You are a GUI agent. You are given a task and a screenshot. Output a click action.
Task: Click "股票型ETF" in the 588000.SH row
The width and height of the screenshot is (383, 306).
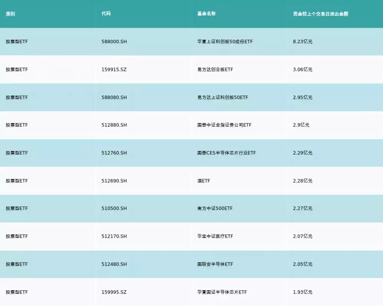point(17,42)
